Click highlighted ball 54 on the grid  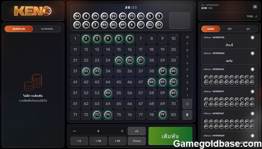pos(108,93)
